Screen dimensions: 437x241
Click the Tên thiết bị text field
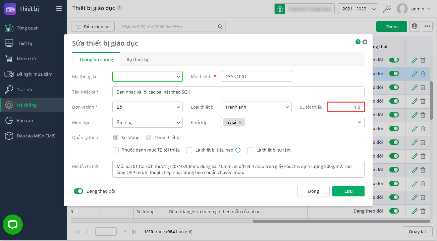tap(238, 92)
